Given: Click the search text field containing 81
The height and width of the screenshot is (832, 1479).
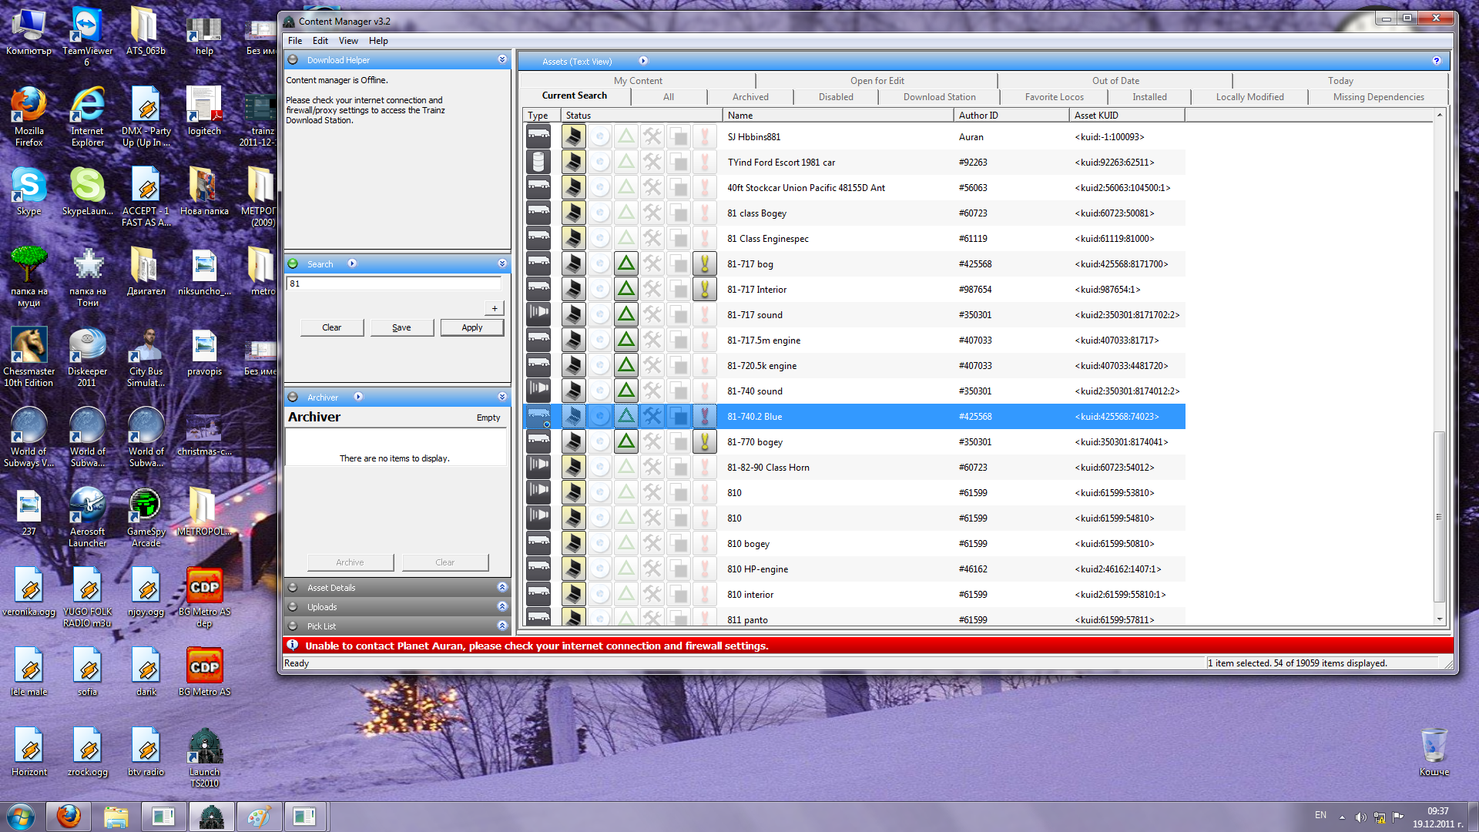Looking at the screenshot, I should pyautogui.click(x=394, y=283).
